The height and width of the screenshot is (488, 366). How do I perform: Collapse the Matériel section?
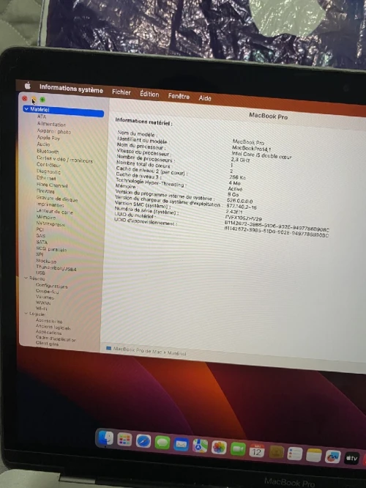(26, 109)
